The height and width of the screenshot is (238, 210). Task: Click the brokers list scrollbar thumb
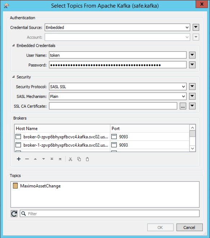pyautogui.click(x=192, y=134)
